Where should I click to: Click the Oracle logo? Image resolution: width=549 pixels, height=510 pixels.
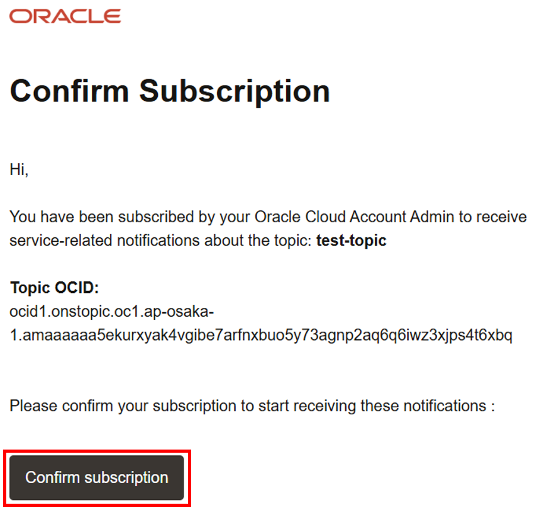tap(65, 16)
